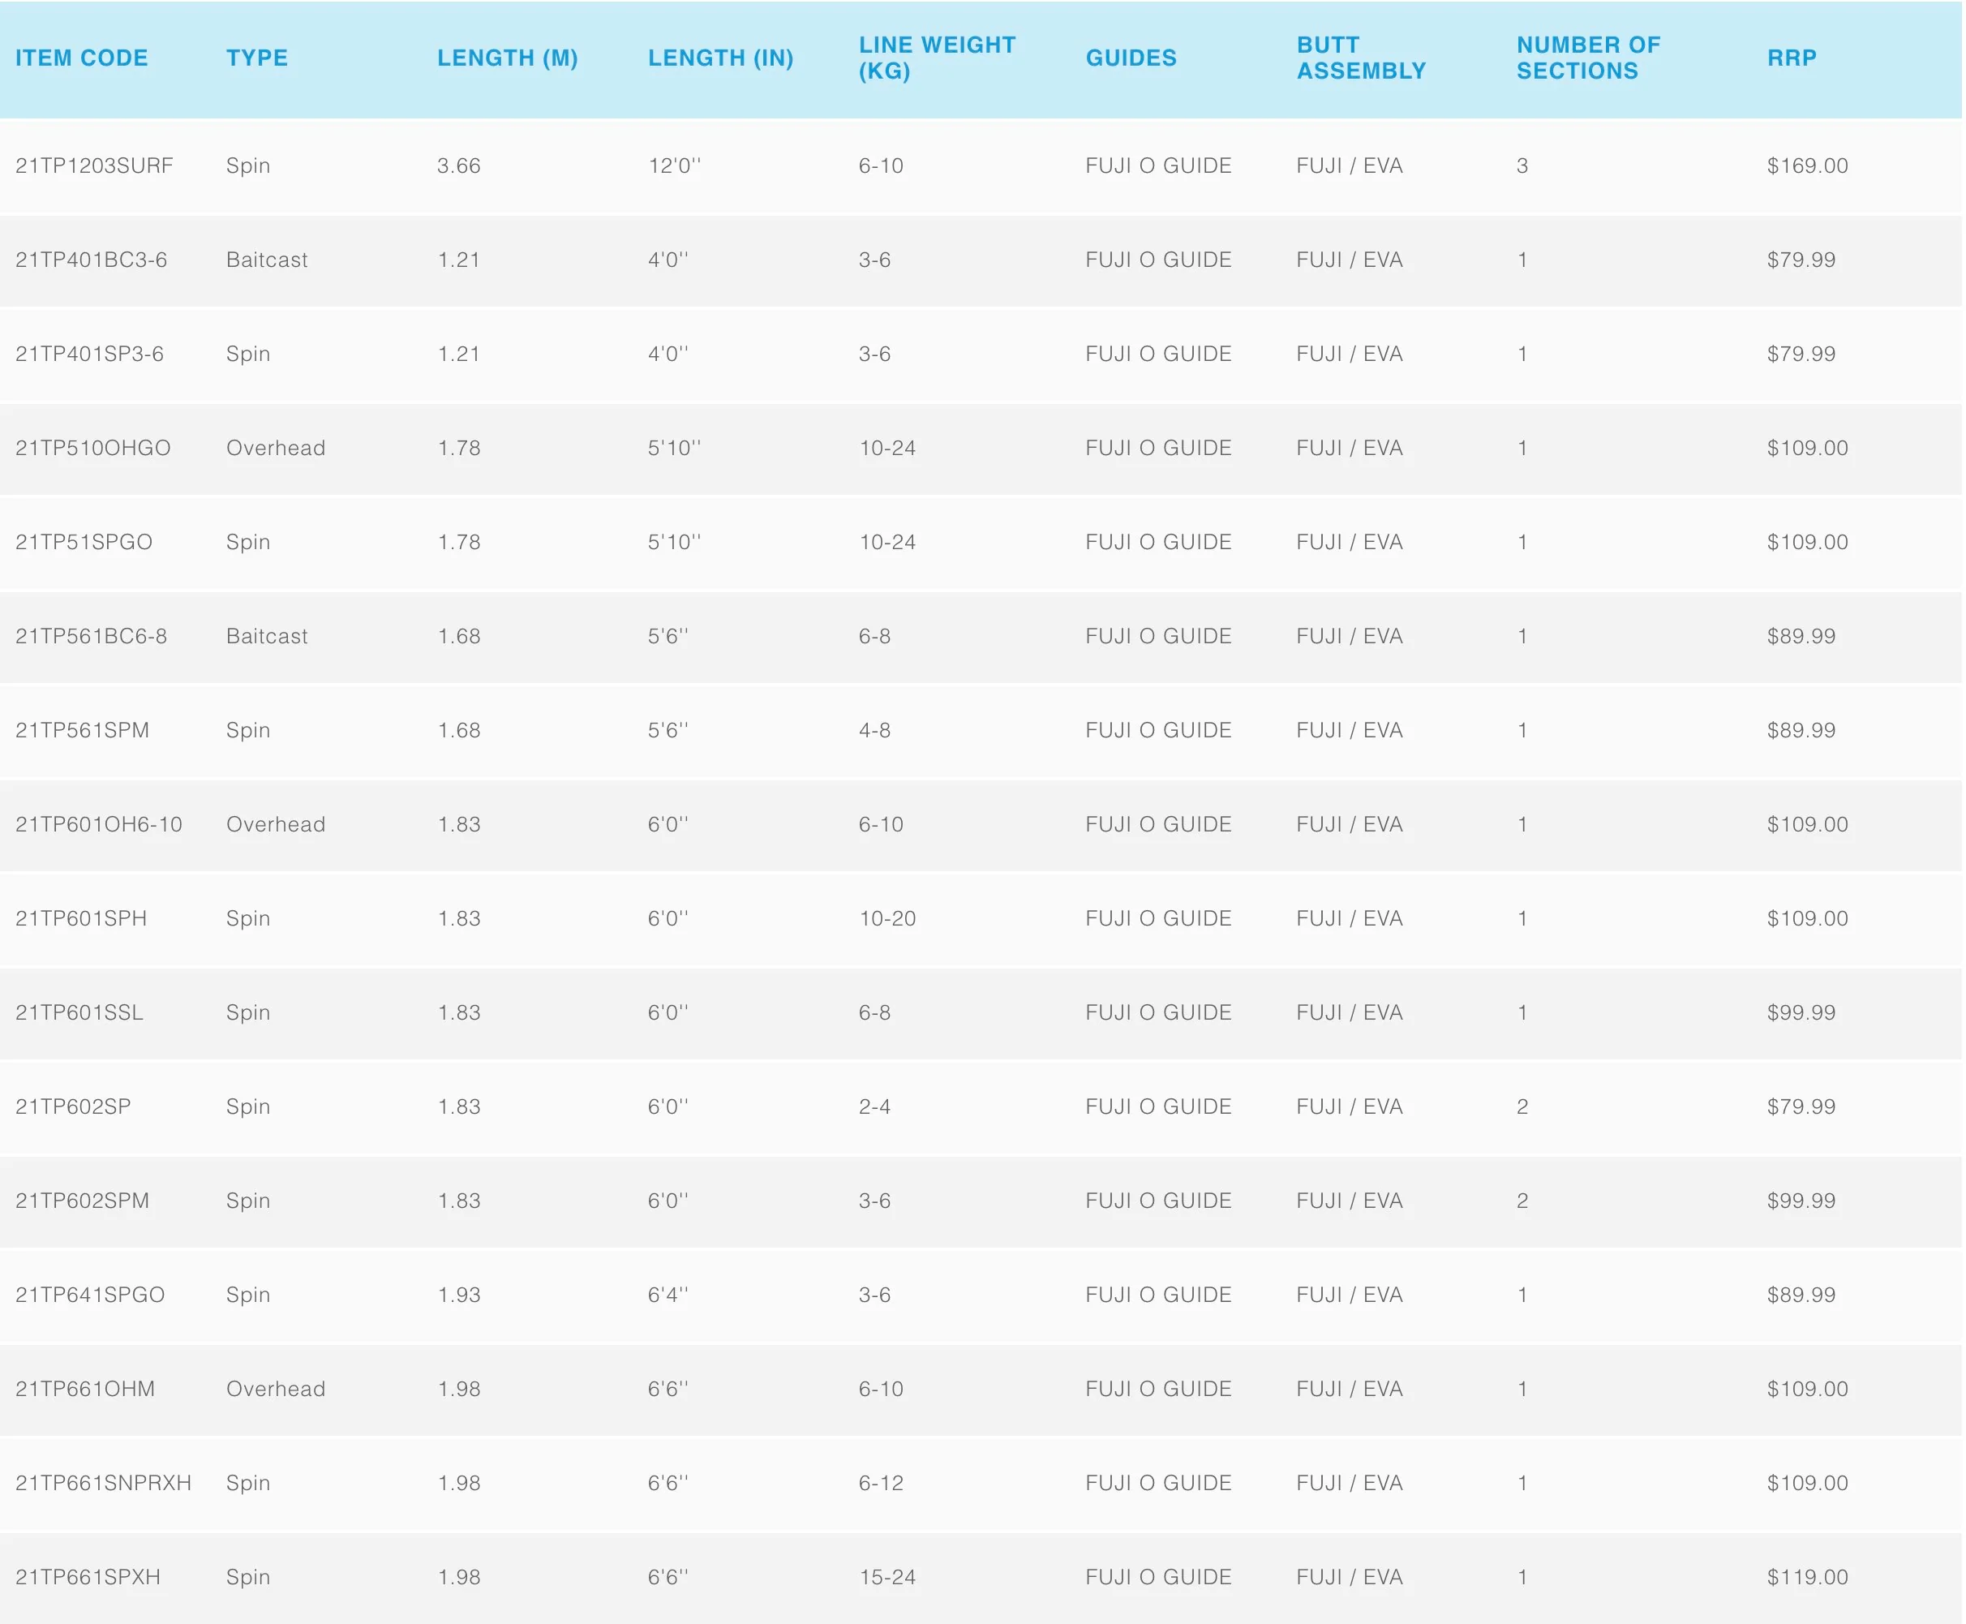Click the ITEM CODE column header
This screenshot has height=1624, width=1966.
pos(81,58)
